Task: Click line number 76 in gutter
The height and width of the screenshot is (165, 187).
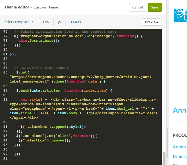Action: (x=5, y=31)
